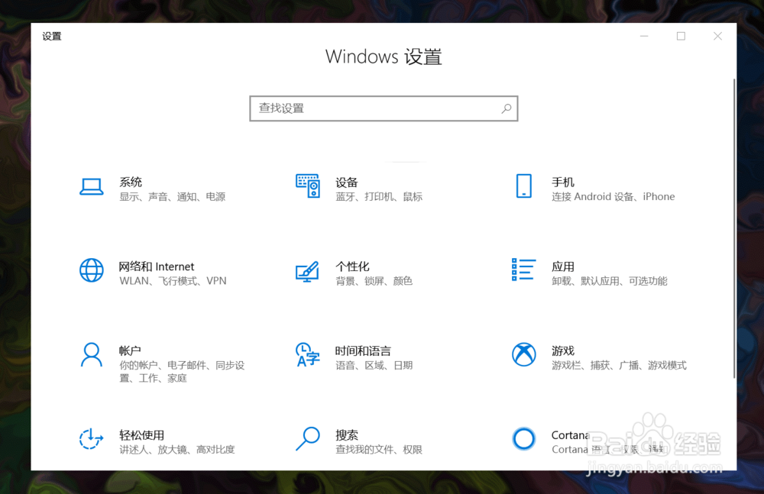764x494 pixels.
Task: Click the vertical scrollbar of the settings window
Action: point(734,228)
